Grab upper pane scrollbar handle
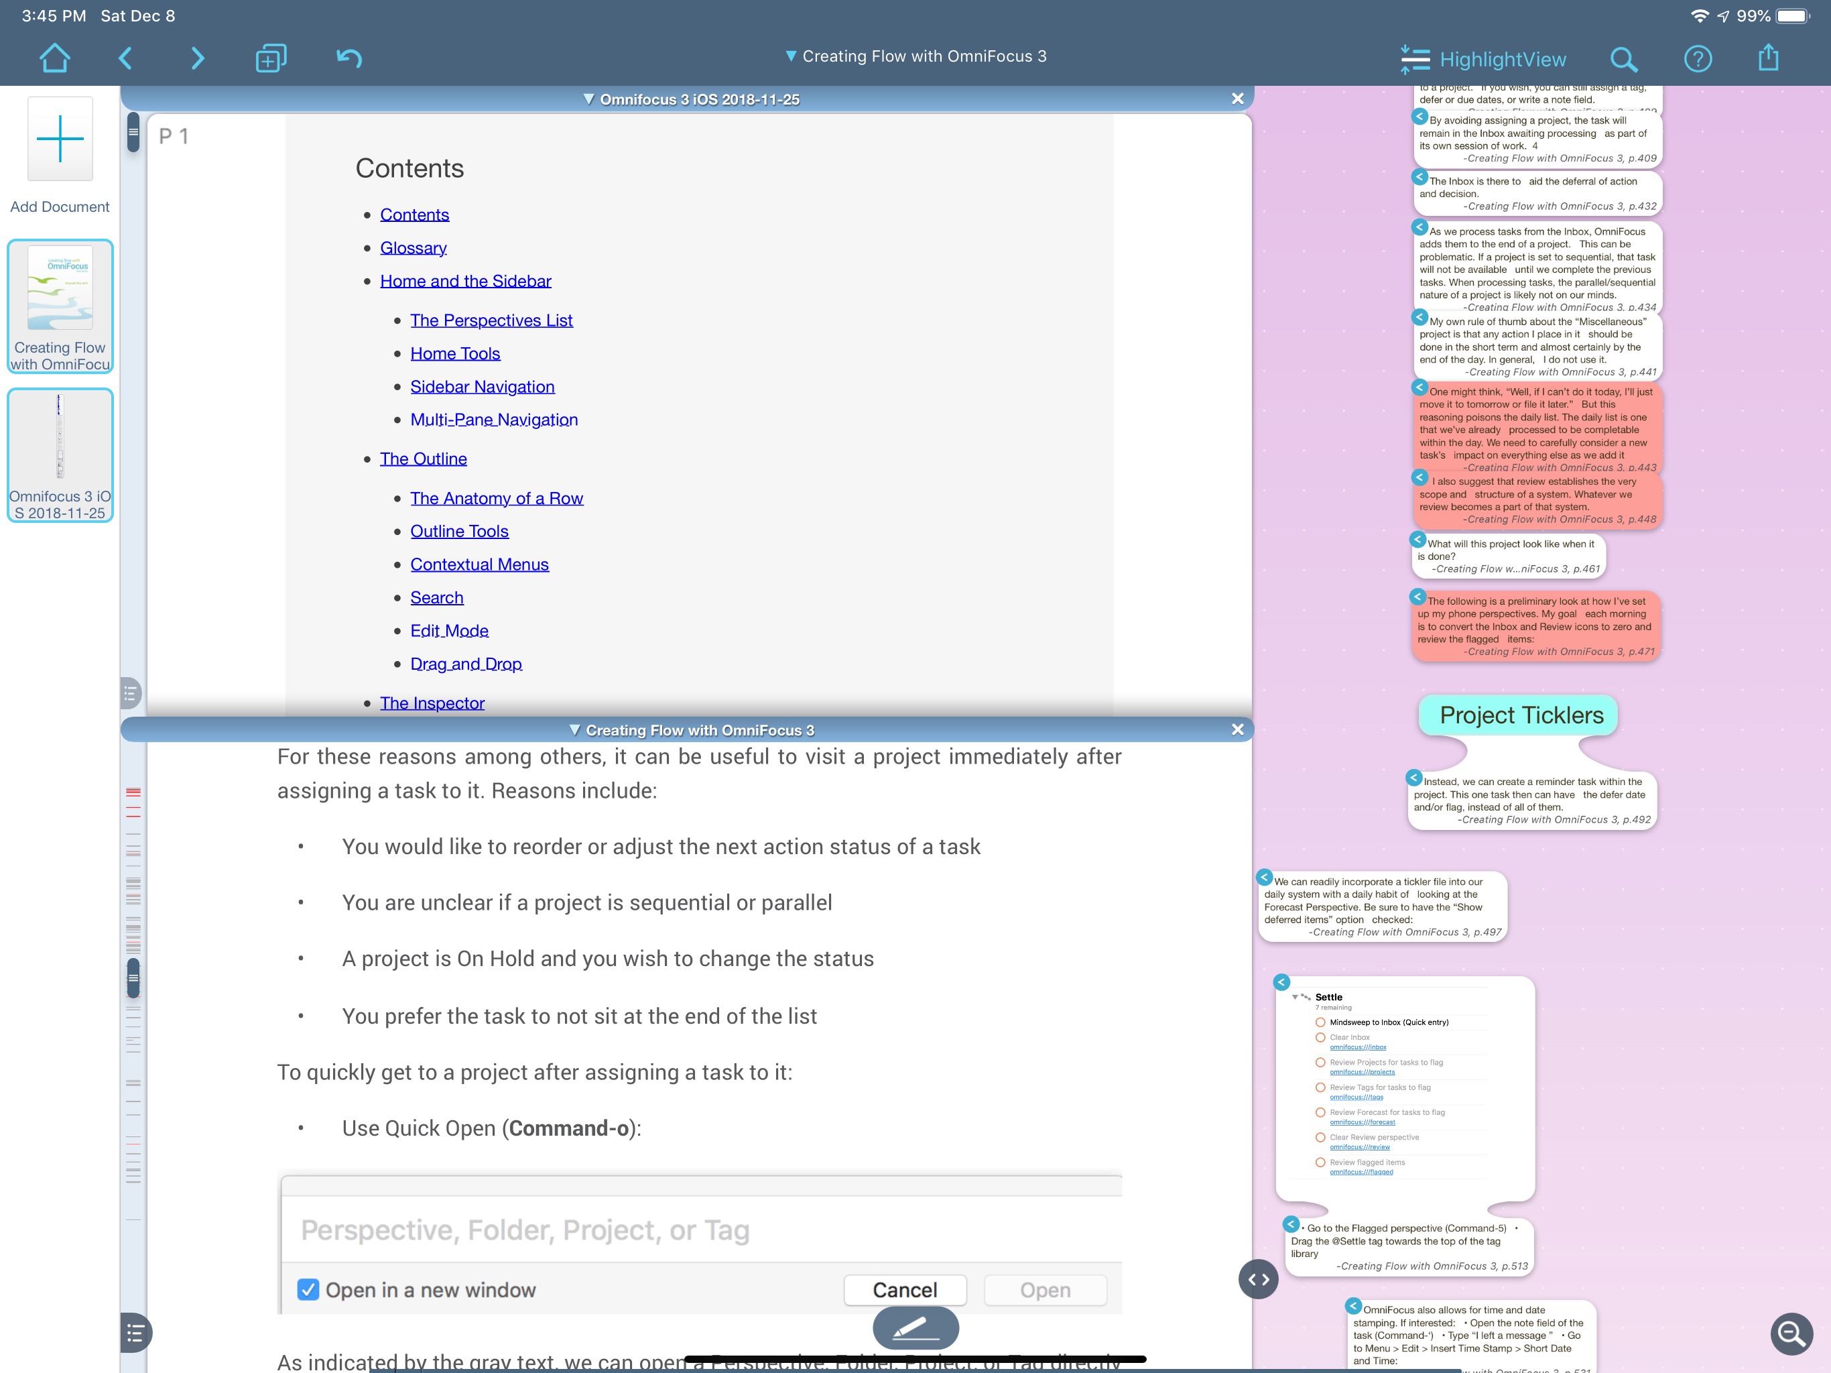 point(133,131)
